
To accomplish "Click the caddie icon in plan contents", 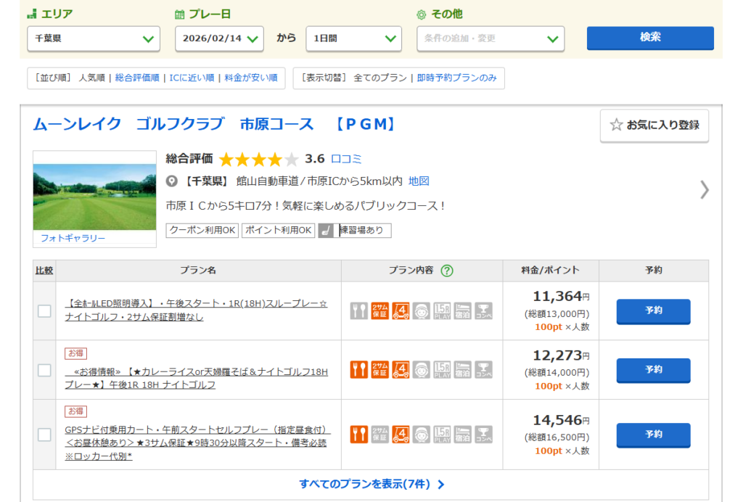I will click(x=422, y=310).
